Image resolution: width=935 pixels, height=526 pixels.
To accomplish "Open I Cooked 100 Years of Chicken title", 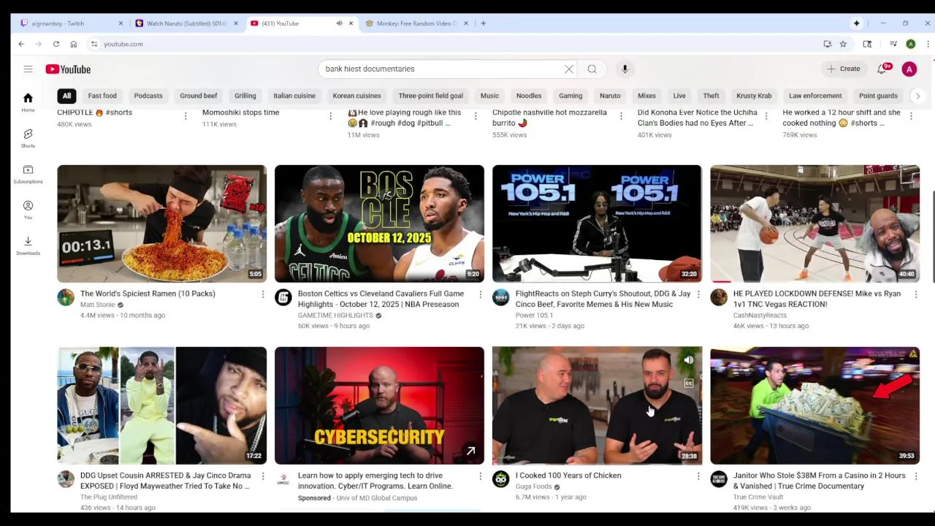I will point(568,476).
